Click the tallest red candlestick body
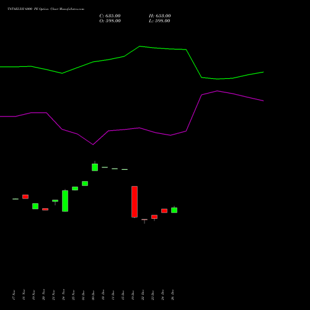The image size is (310, 310). [135, 201]
